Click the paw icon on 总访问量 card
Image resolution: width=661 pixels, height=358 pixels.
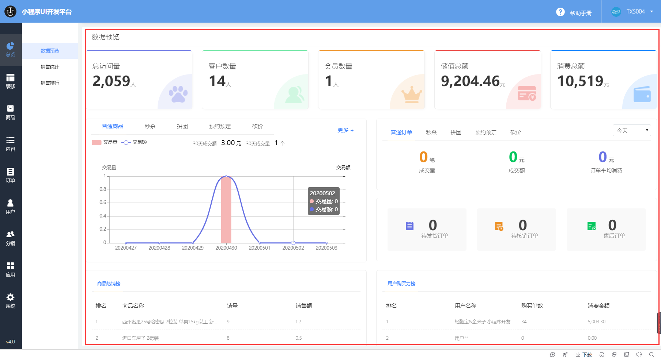point(178,94)
